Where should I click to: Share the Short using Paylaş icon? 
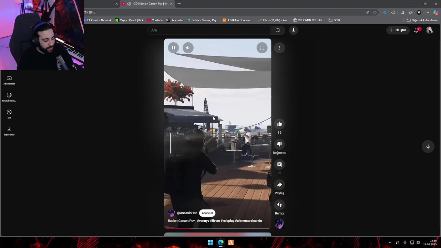279,185
